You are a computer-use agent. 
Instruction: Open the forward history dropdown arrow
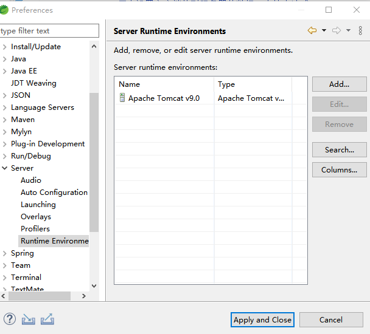tap(348, 30)
